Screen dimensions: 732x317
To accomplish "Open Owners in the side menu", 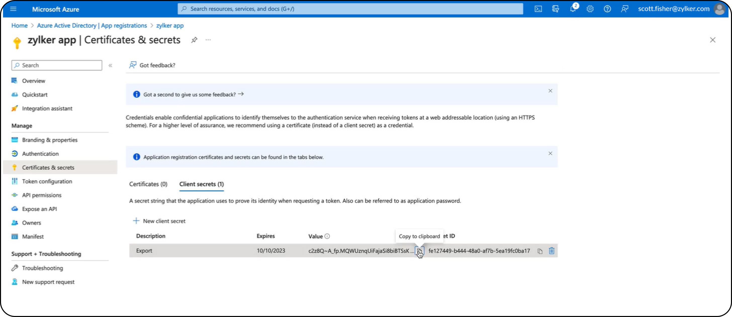I will click(31, 223).
